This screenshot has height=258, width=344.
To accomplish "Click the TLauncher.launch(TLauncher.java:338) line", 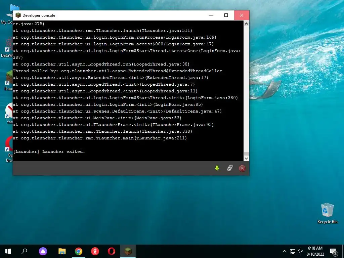I will (x=102, y=131).
